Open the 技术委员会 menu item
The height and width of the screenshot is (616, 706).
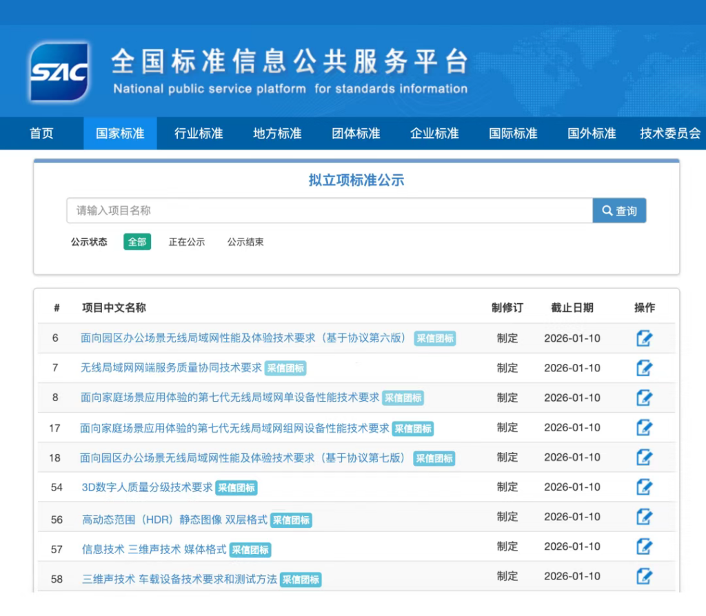point(669,134)
